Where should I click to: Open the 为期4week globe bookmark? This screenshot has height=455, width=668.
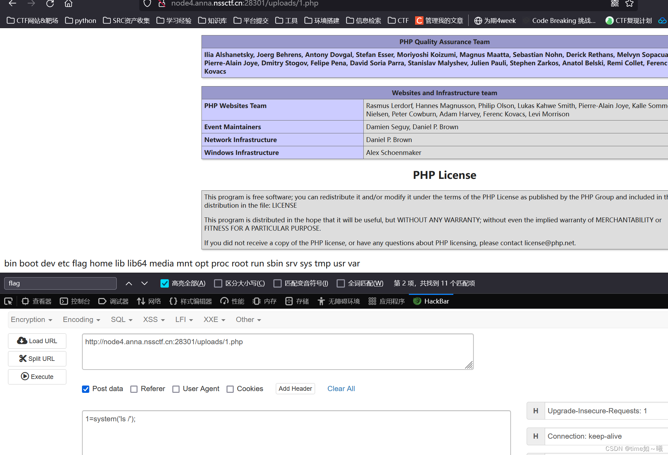495,20
